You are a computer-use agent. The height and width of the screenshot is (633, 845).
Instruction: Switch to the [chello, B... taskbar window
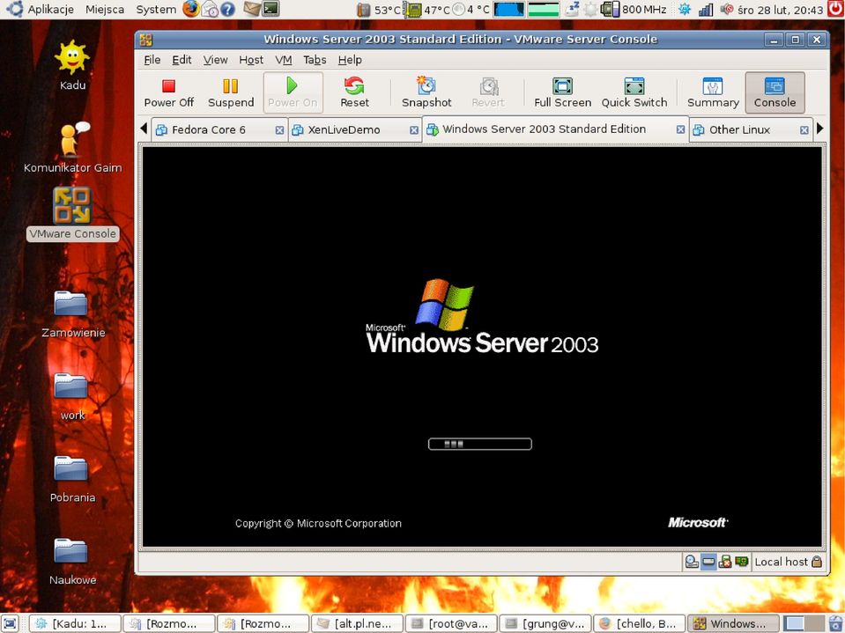coord(639,623)
